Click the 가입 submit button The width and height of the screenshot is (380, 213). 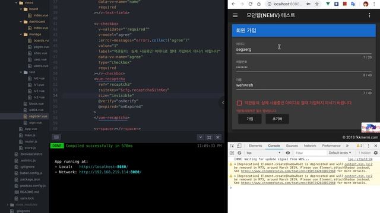click(x=249, y=119)
